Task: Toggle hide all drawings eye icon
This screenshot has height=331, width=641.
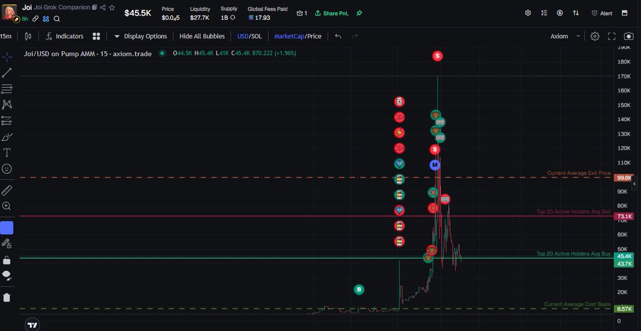Action: point(7,276)
